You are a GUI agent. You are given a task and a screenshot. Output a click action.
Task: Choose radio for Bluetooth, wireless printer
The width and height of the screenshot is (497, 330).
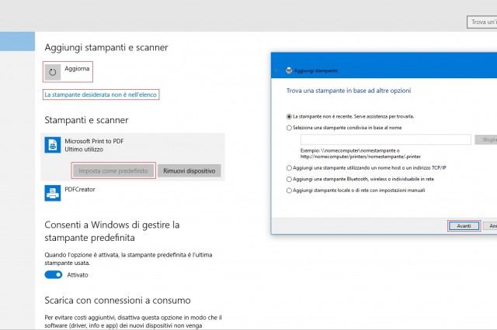click(x=289, y=179)
